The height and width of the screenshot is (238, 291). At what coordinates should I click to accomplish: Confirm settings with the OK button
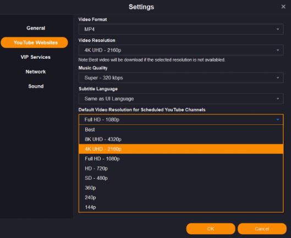pyautogui.click(x=211, y=229)
